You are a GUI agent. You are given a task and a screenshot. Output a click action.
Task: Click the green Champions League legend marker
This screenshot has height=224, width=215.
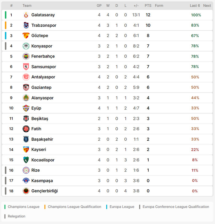[5, 207]
